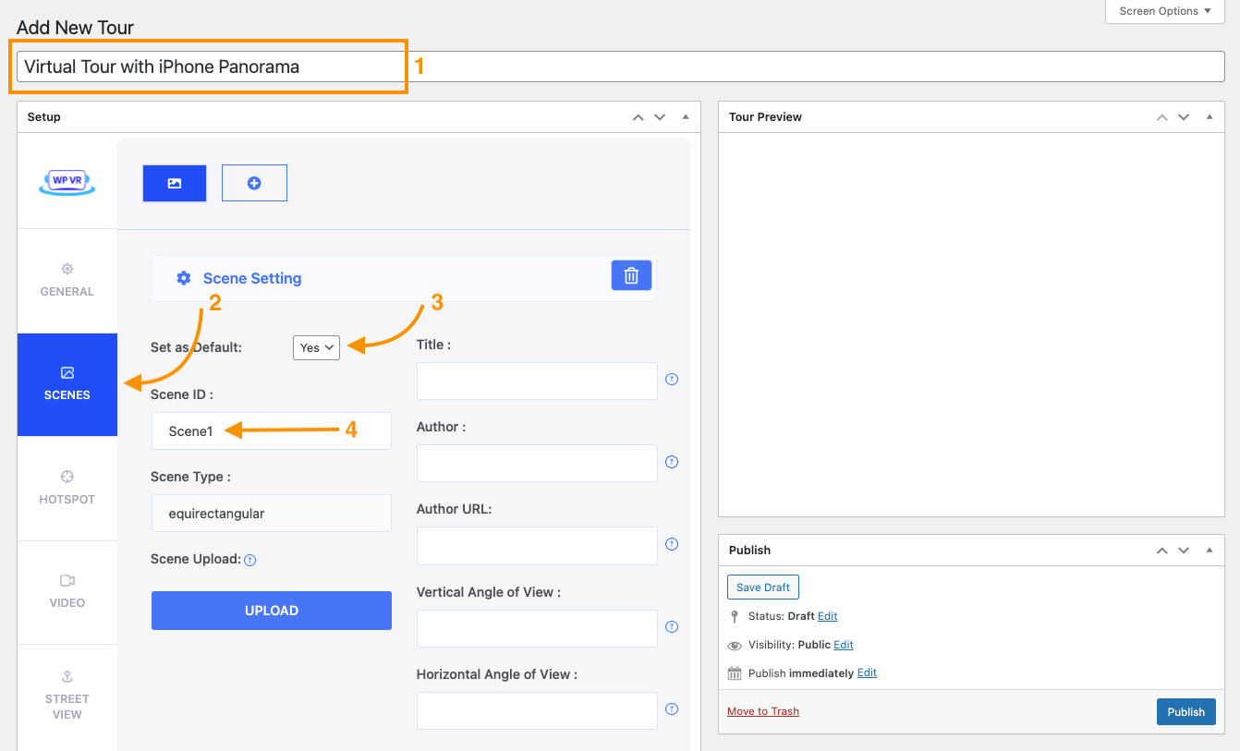Click help icon beside Vertical Angle field
The height and width of the screenshot is (751, 1240).
pos(672,626)
